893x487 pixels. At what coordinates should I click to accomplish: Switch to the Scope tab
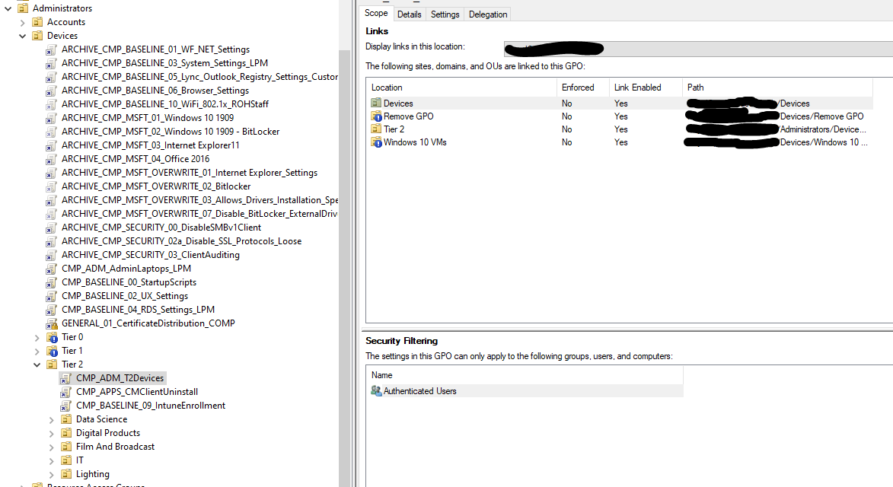pyautogui.click(x=376, y=13)
